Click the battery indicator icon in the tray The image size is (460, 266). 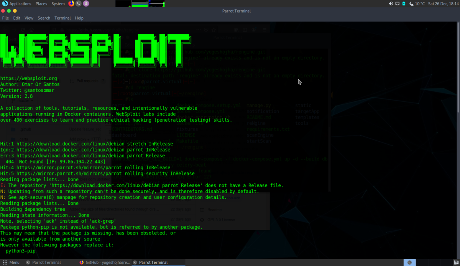[x=404, y=3]
